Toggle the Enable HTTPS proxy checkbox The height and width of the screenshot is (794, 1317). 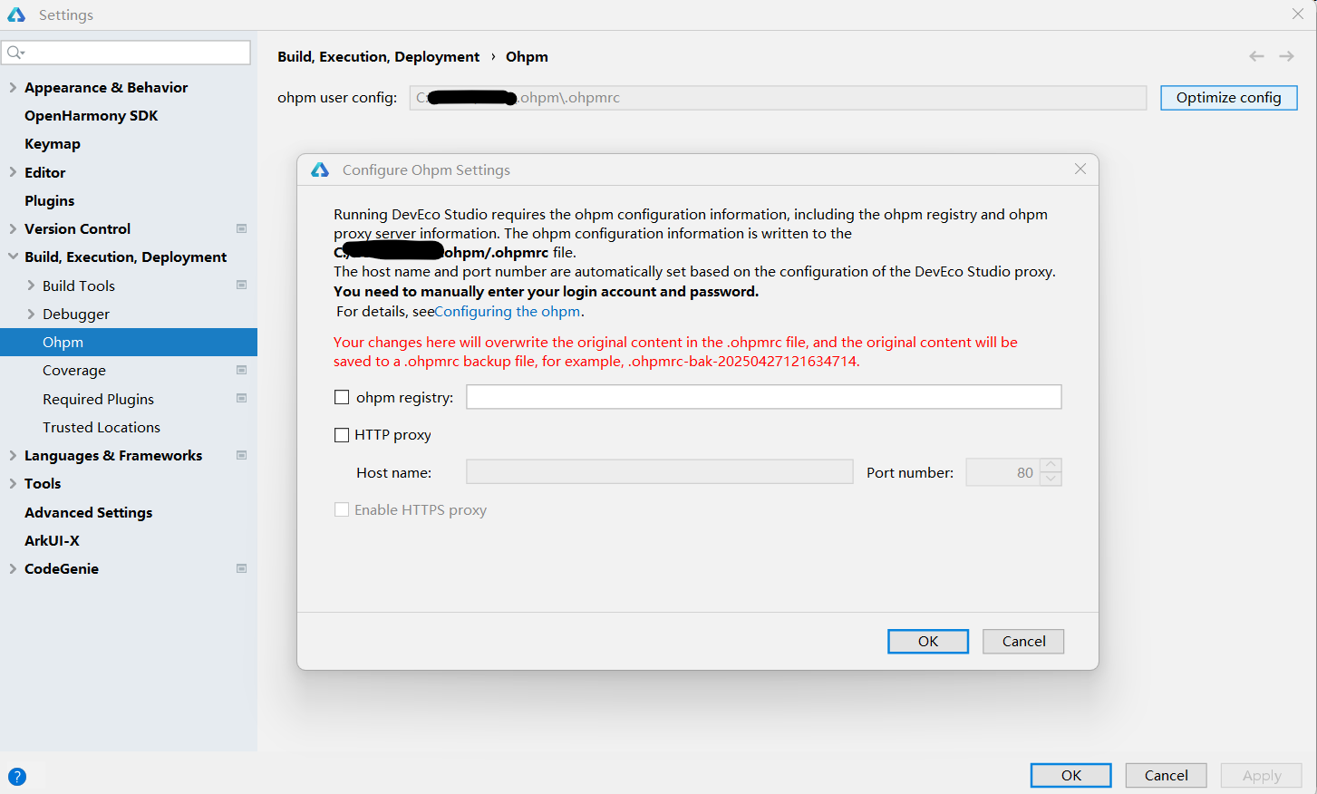tap(342, 509)
